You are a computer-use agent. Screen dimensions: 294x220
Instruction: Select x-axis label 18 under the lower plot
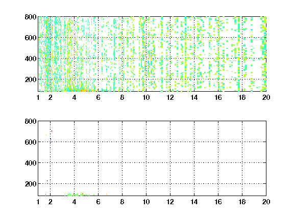pyautogui.click(x=242, y=202)
